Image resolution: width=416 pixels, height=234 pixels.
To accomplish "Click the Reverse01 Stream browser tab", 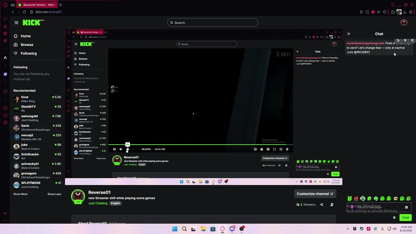I will pos(37,5).
